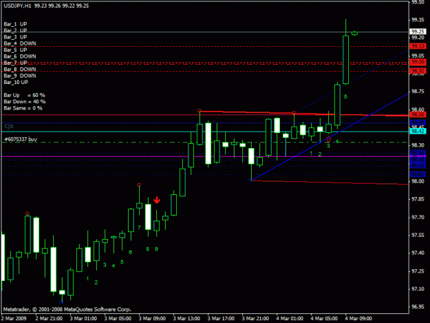Click the green count number 7
This screenshot has height=323, width=430.
[139, 227]
